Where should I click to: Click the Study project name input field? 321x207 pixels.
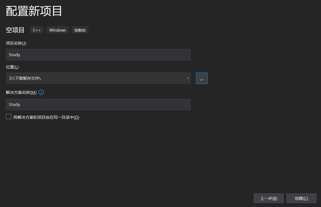point(98,55)
